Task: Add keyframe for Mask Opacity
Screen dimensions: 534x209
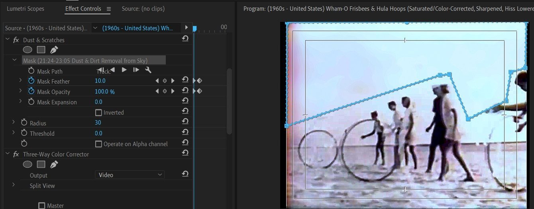Action: point(165,91)
